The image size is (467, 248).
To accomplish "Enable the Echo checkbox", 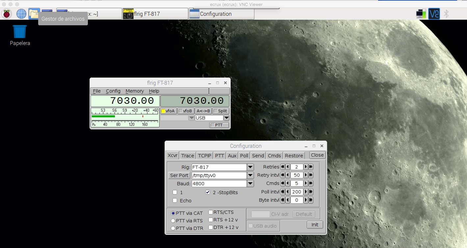I will (x=175, y=200).
